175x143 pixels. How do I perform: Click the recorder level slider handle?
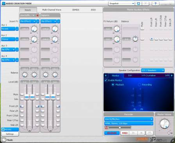coord(120,128)
